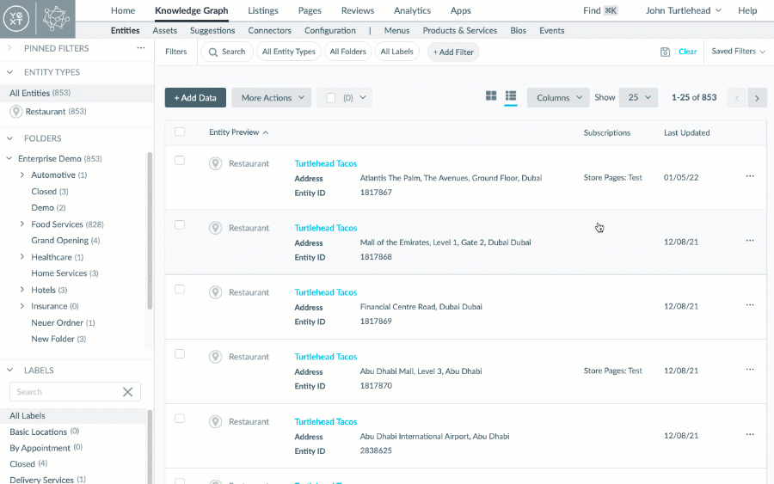Expand the Food Services folder
This screenshot has height=484, width=774.
click(21, 224)
